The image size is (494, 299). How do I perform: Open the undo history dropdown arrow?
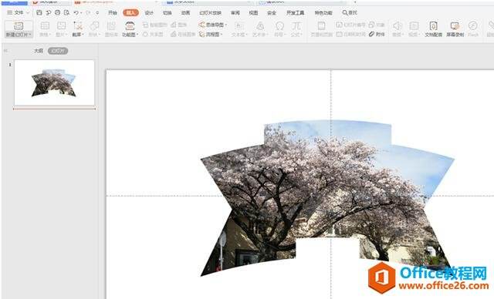pos(81,12)
